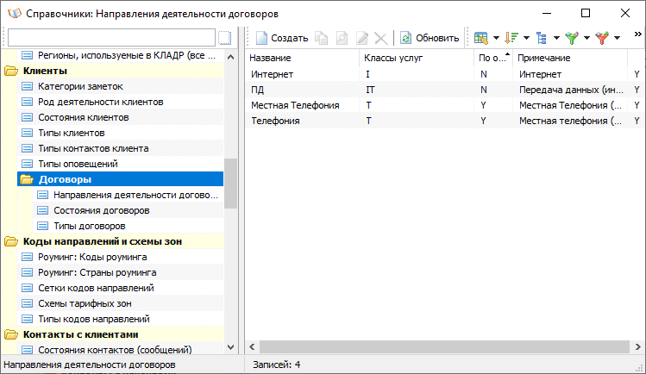Click the table horizontal scrollbar thumb

click(x=444, y=346)
